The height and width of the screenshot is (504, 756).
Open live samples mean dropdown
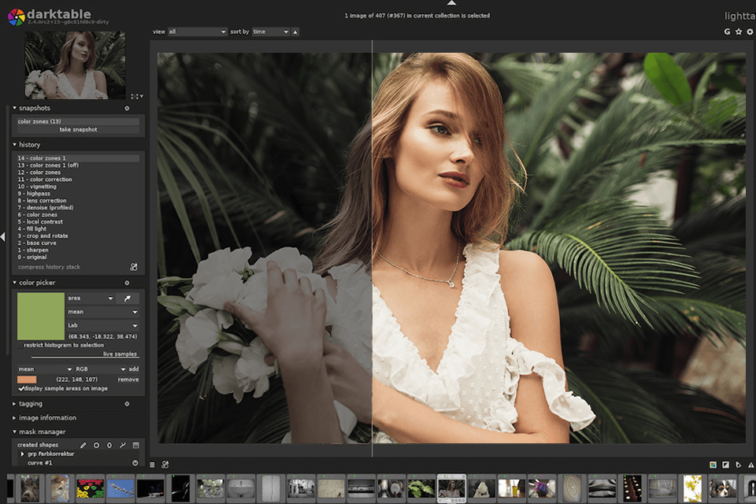point(45,369)
